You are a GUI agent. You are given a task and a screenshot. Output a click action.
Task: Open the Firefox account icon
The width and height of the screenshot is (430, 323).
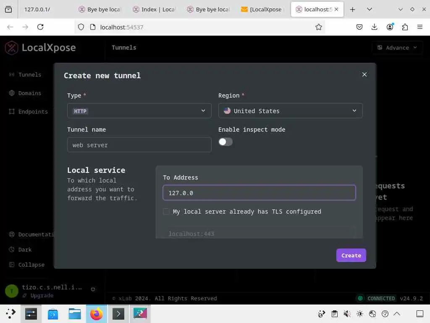[390, 27]
